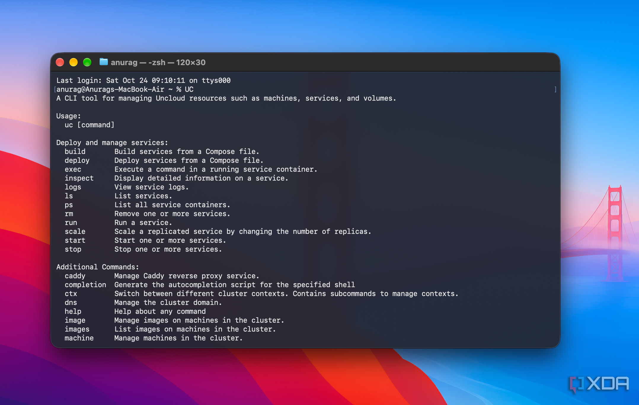Click the yellow minimize window button
The height and width of the screenshot is (405, 639).
(x=74, y=62)
